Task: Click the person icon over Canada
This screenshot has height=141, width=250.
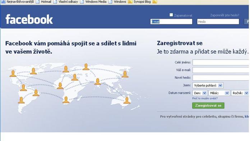Action: pyautogui.click(x=33, y=71)
